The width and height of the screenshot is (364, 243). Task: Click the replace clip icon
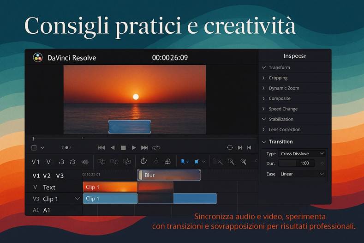tap(127, 161)
